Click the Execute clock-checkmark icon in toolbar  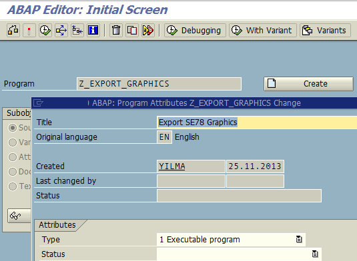point(45,30)
